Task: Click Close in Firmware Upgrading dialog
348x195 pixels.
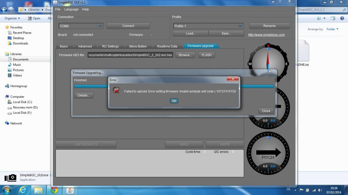Action: pos(266,111)
